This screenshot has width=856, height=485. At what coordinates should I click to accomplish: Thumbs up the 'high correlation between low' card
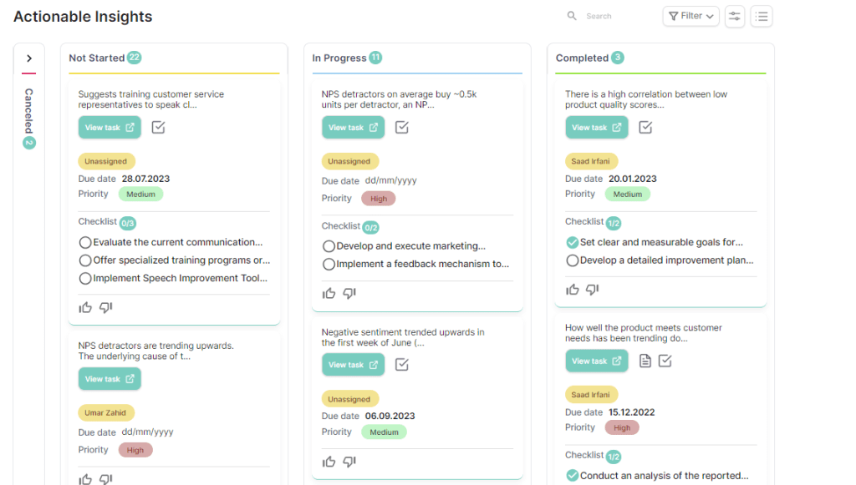tap(572, 290)
